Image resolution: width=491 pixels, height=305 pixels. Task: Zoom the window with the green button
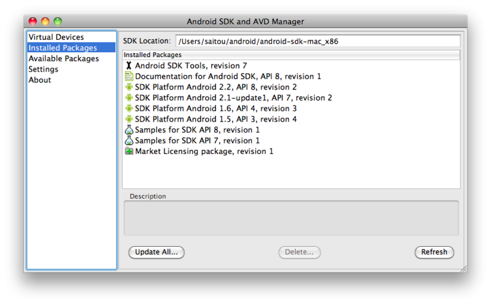pos(58,21)
